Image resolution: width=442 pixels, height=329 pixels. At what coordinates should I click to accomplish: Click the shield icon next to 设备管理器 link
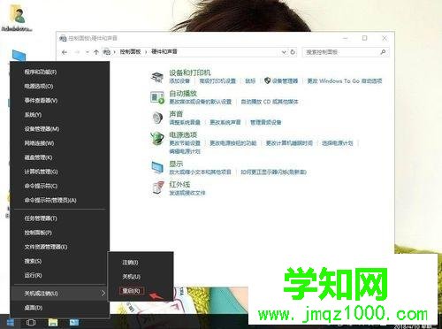[x=267, y=80]
